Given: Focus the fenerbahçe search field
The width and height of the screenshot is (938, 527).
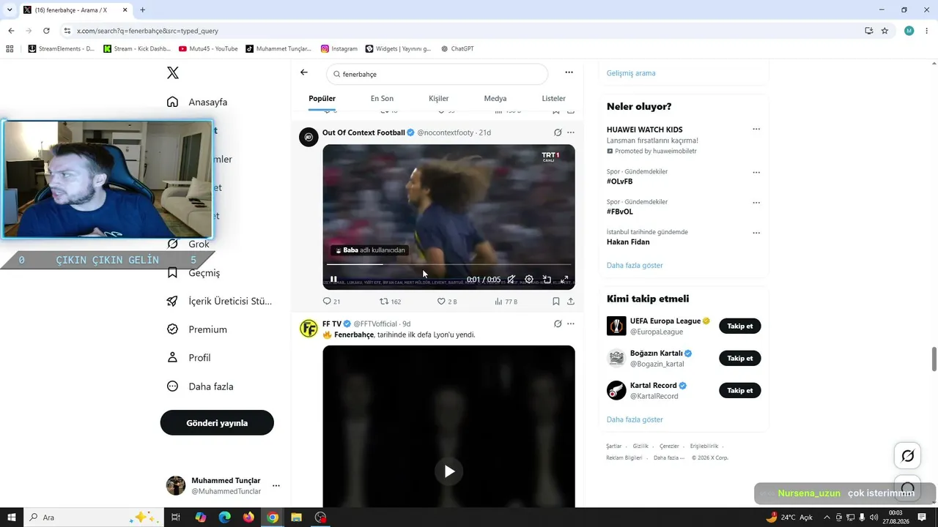Looking at the screenshot, I should point(437,74).
